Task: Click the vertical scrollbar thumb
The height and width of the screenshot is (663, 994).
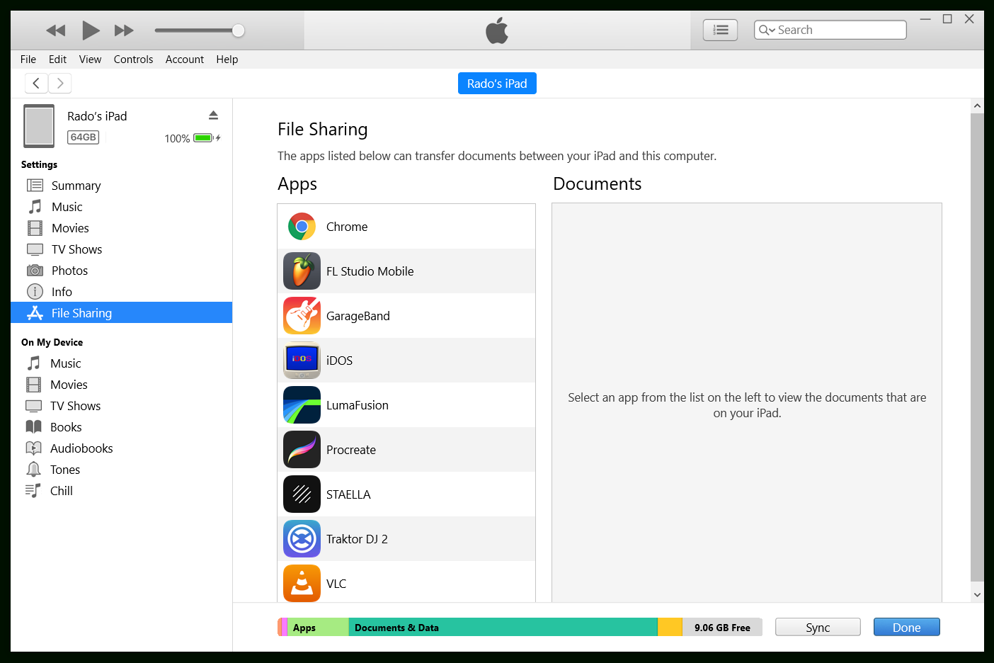Action: point(977,347)
